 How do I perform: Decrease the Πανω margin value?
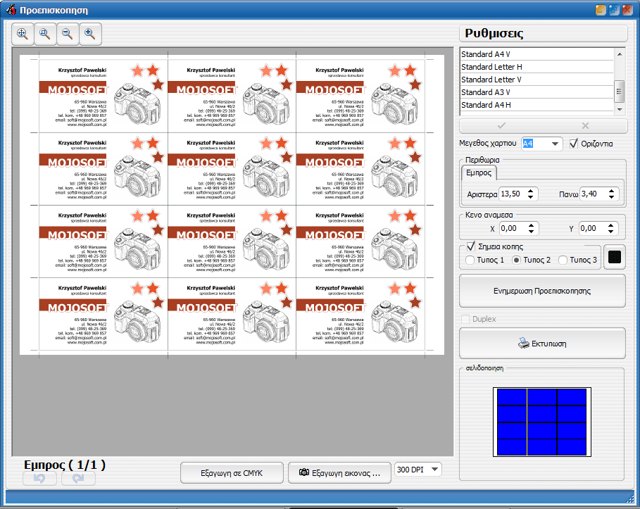(x=611, y=197)
